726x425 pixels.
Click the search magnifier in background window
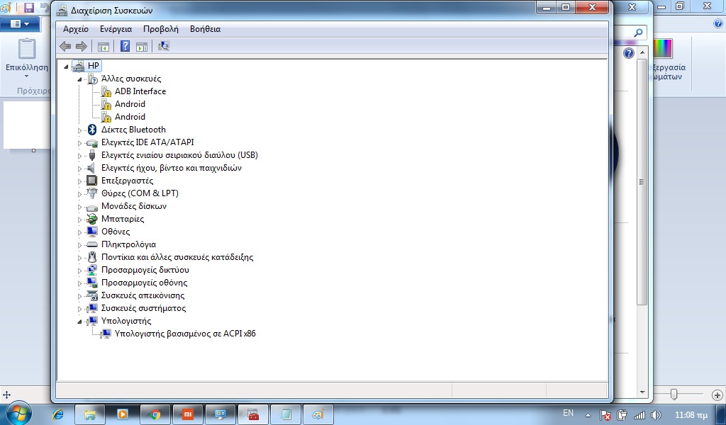pos(638,33)
